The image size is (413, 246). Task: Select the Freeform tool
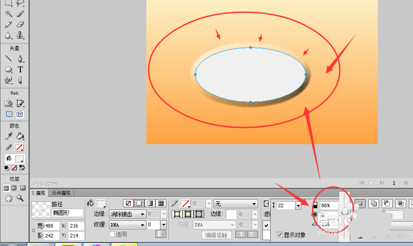9,80
